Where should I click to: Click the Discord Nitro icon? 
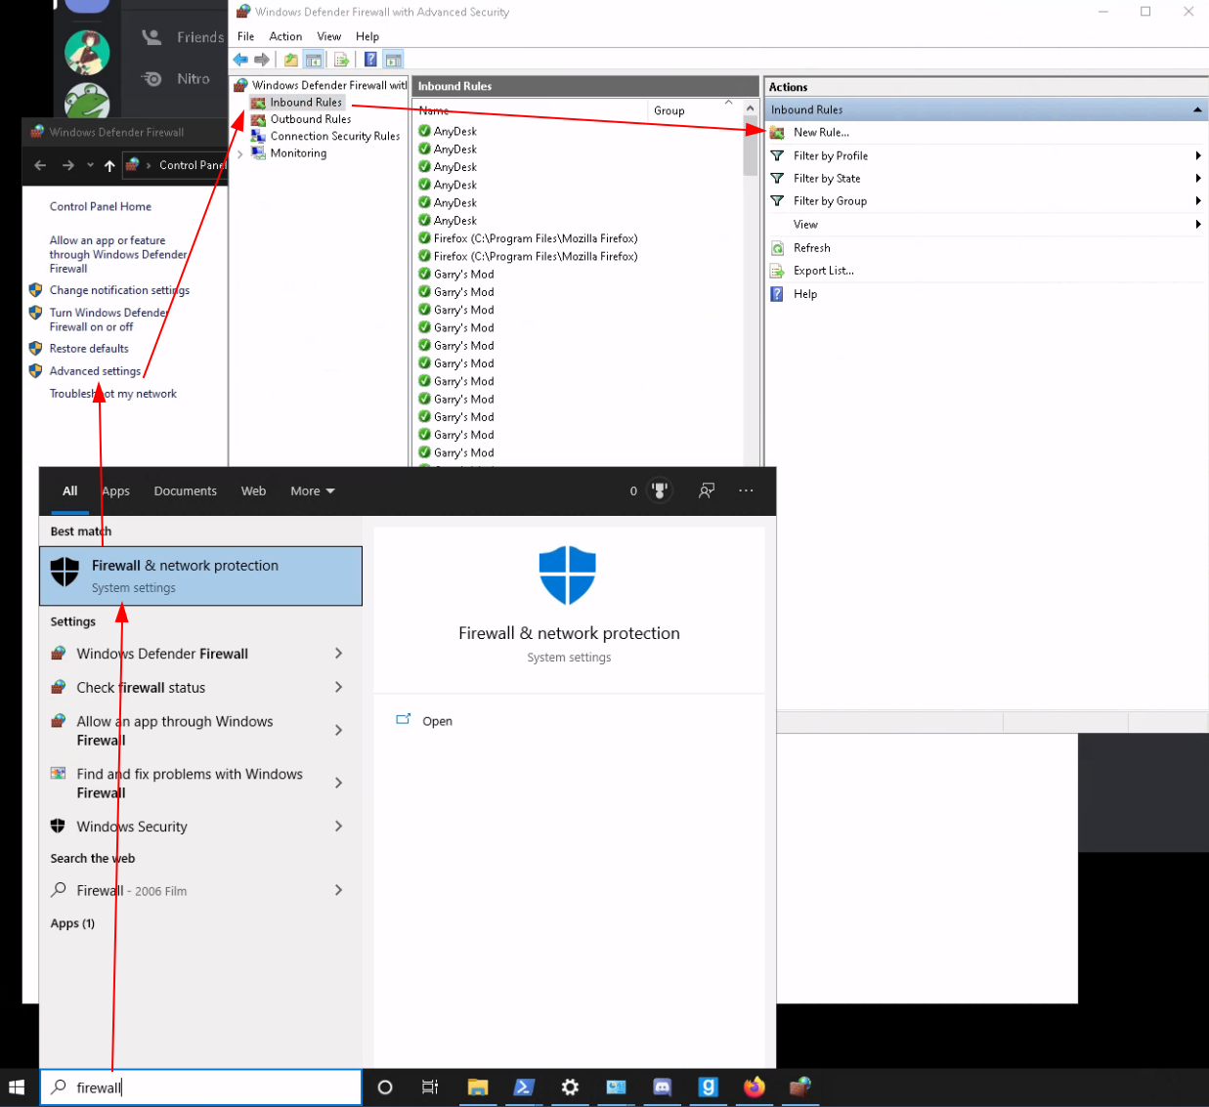[x=151, y=79]
